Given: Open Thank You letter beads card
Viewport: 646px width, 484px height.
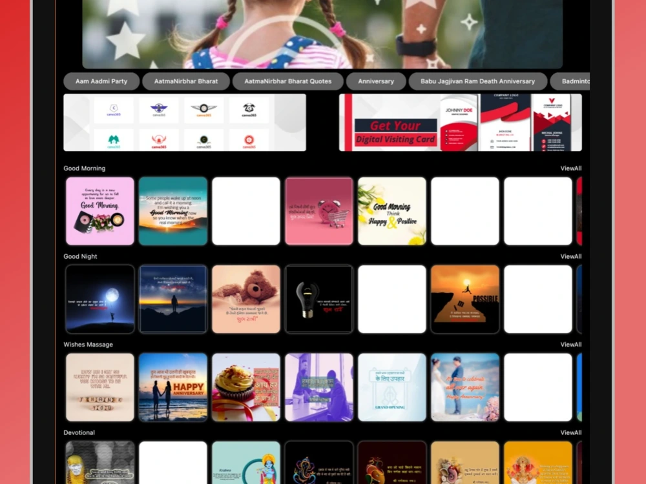Looking at the screenshot, I should [100, 387].
